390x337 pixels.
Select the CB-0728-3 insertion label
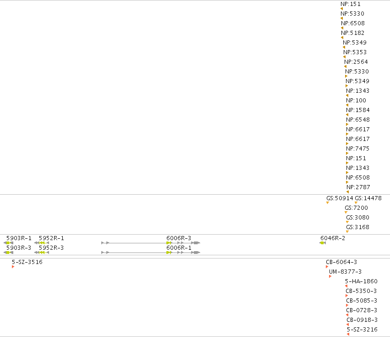(362, 310)
